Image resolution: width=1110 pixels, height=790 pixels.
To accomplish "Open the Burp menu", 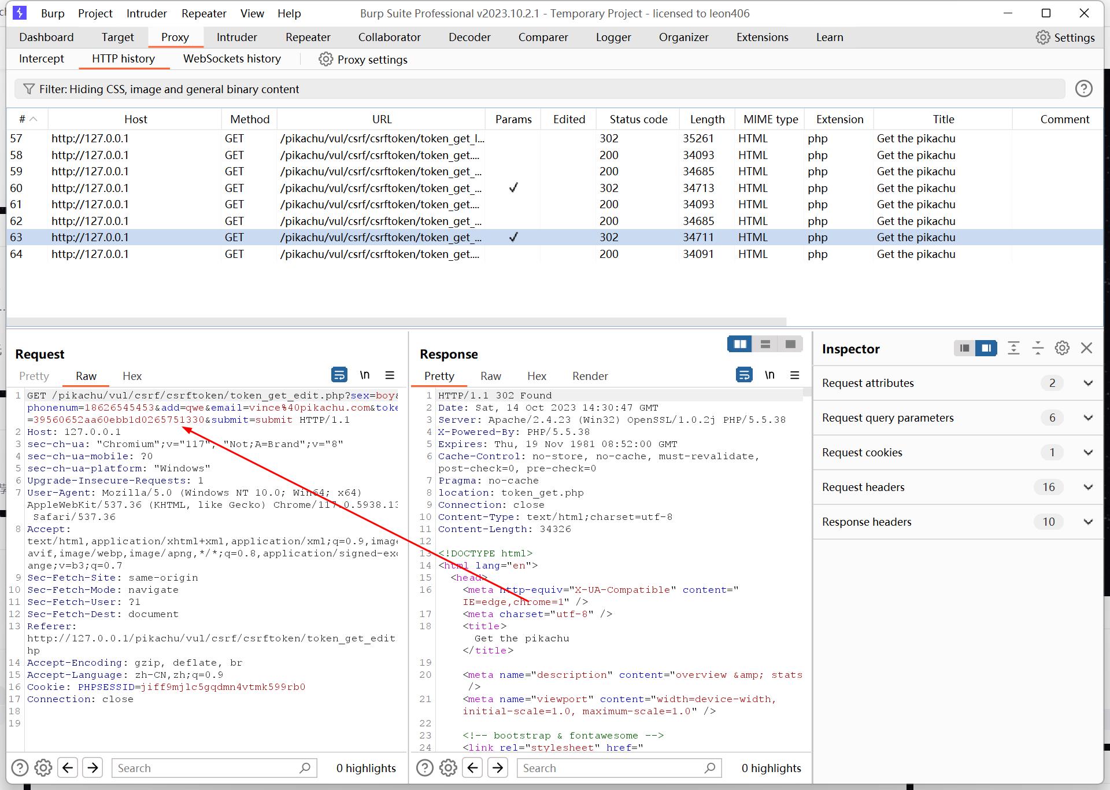I will point(53,13).
